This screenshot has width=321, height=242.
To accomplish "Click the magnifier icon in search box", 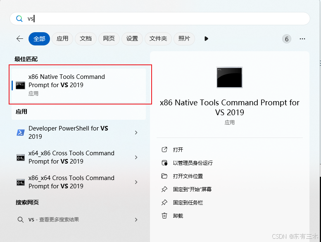I will 19,19.
